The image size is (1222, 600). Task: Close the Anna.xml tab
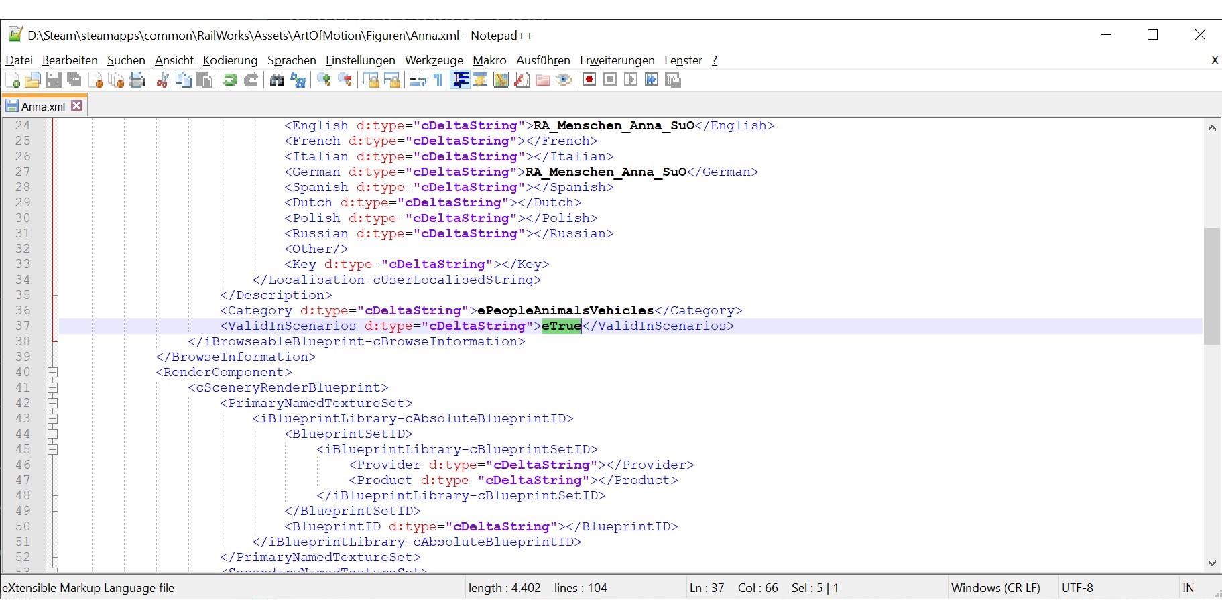point(77,106)
